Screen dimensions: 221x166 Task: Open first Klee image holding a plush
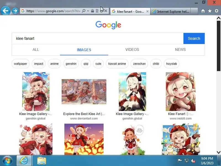click(x=36, y=92)
